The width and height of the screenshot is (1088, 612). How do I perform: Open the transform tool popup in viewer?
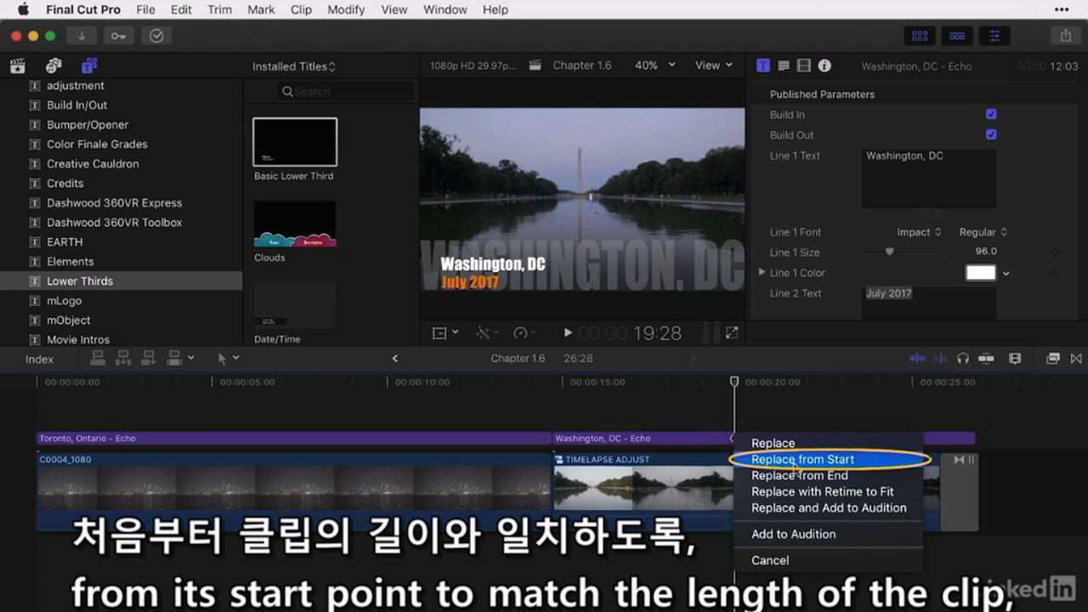(445, 333)
